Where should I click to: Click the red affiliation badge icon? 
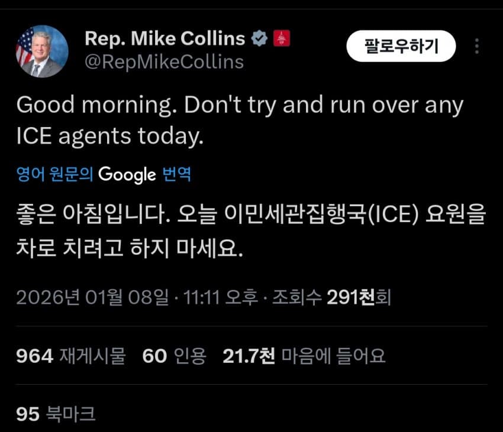tap(282, 38)
